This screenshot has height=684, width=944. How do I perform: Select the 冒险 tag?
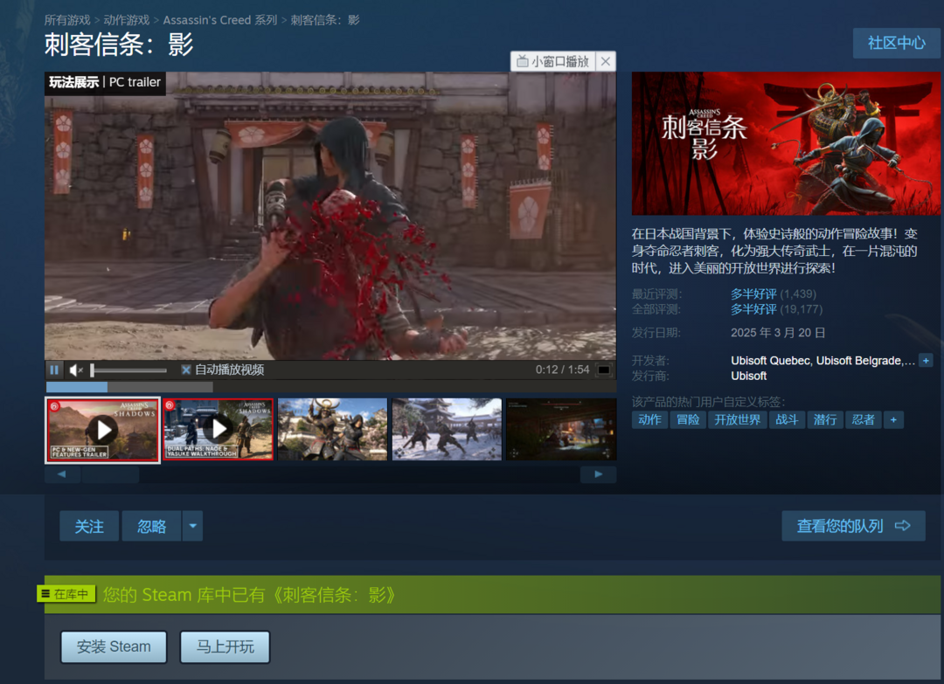(x=688, y=420)
